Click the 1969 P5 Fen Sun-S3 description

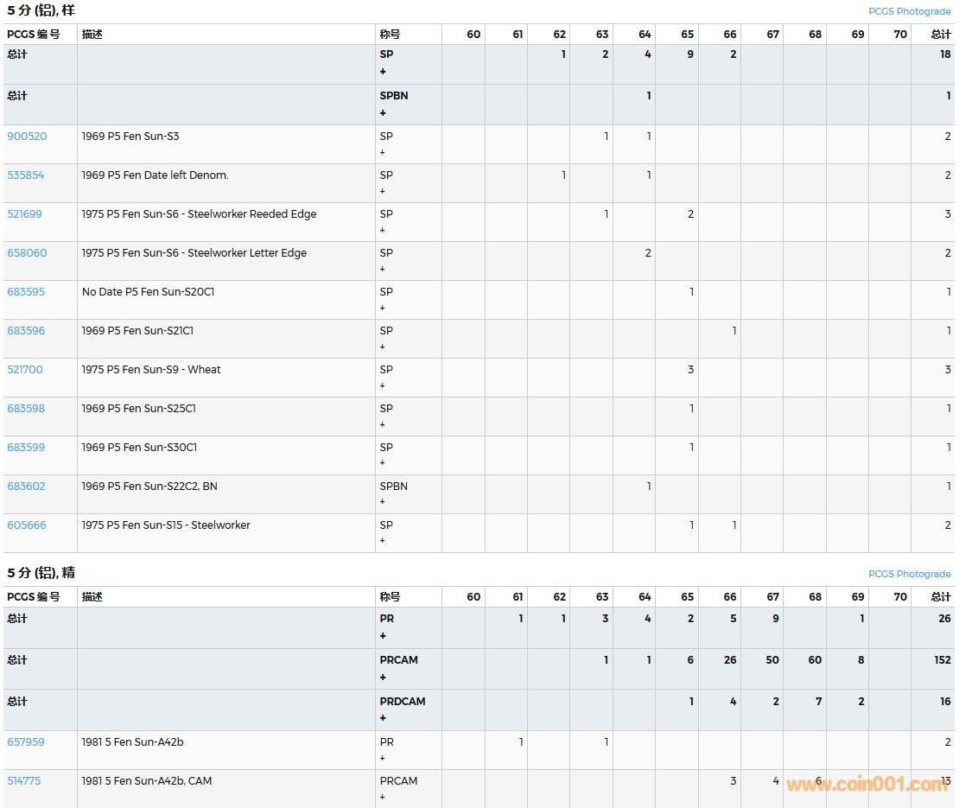coord(130,137)
